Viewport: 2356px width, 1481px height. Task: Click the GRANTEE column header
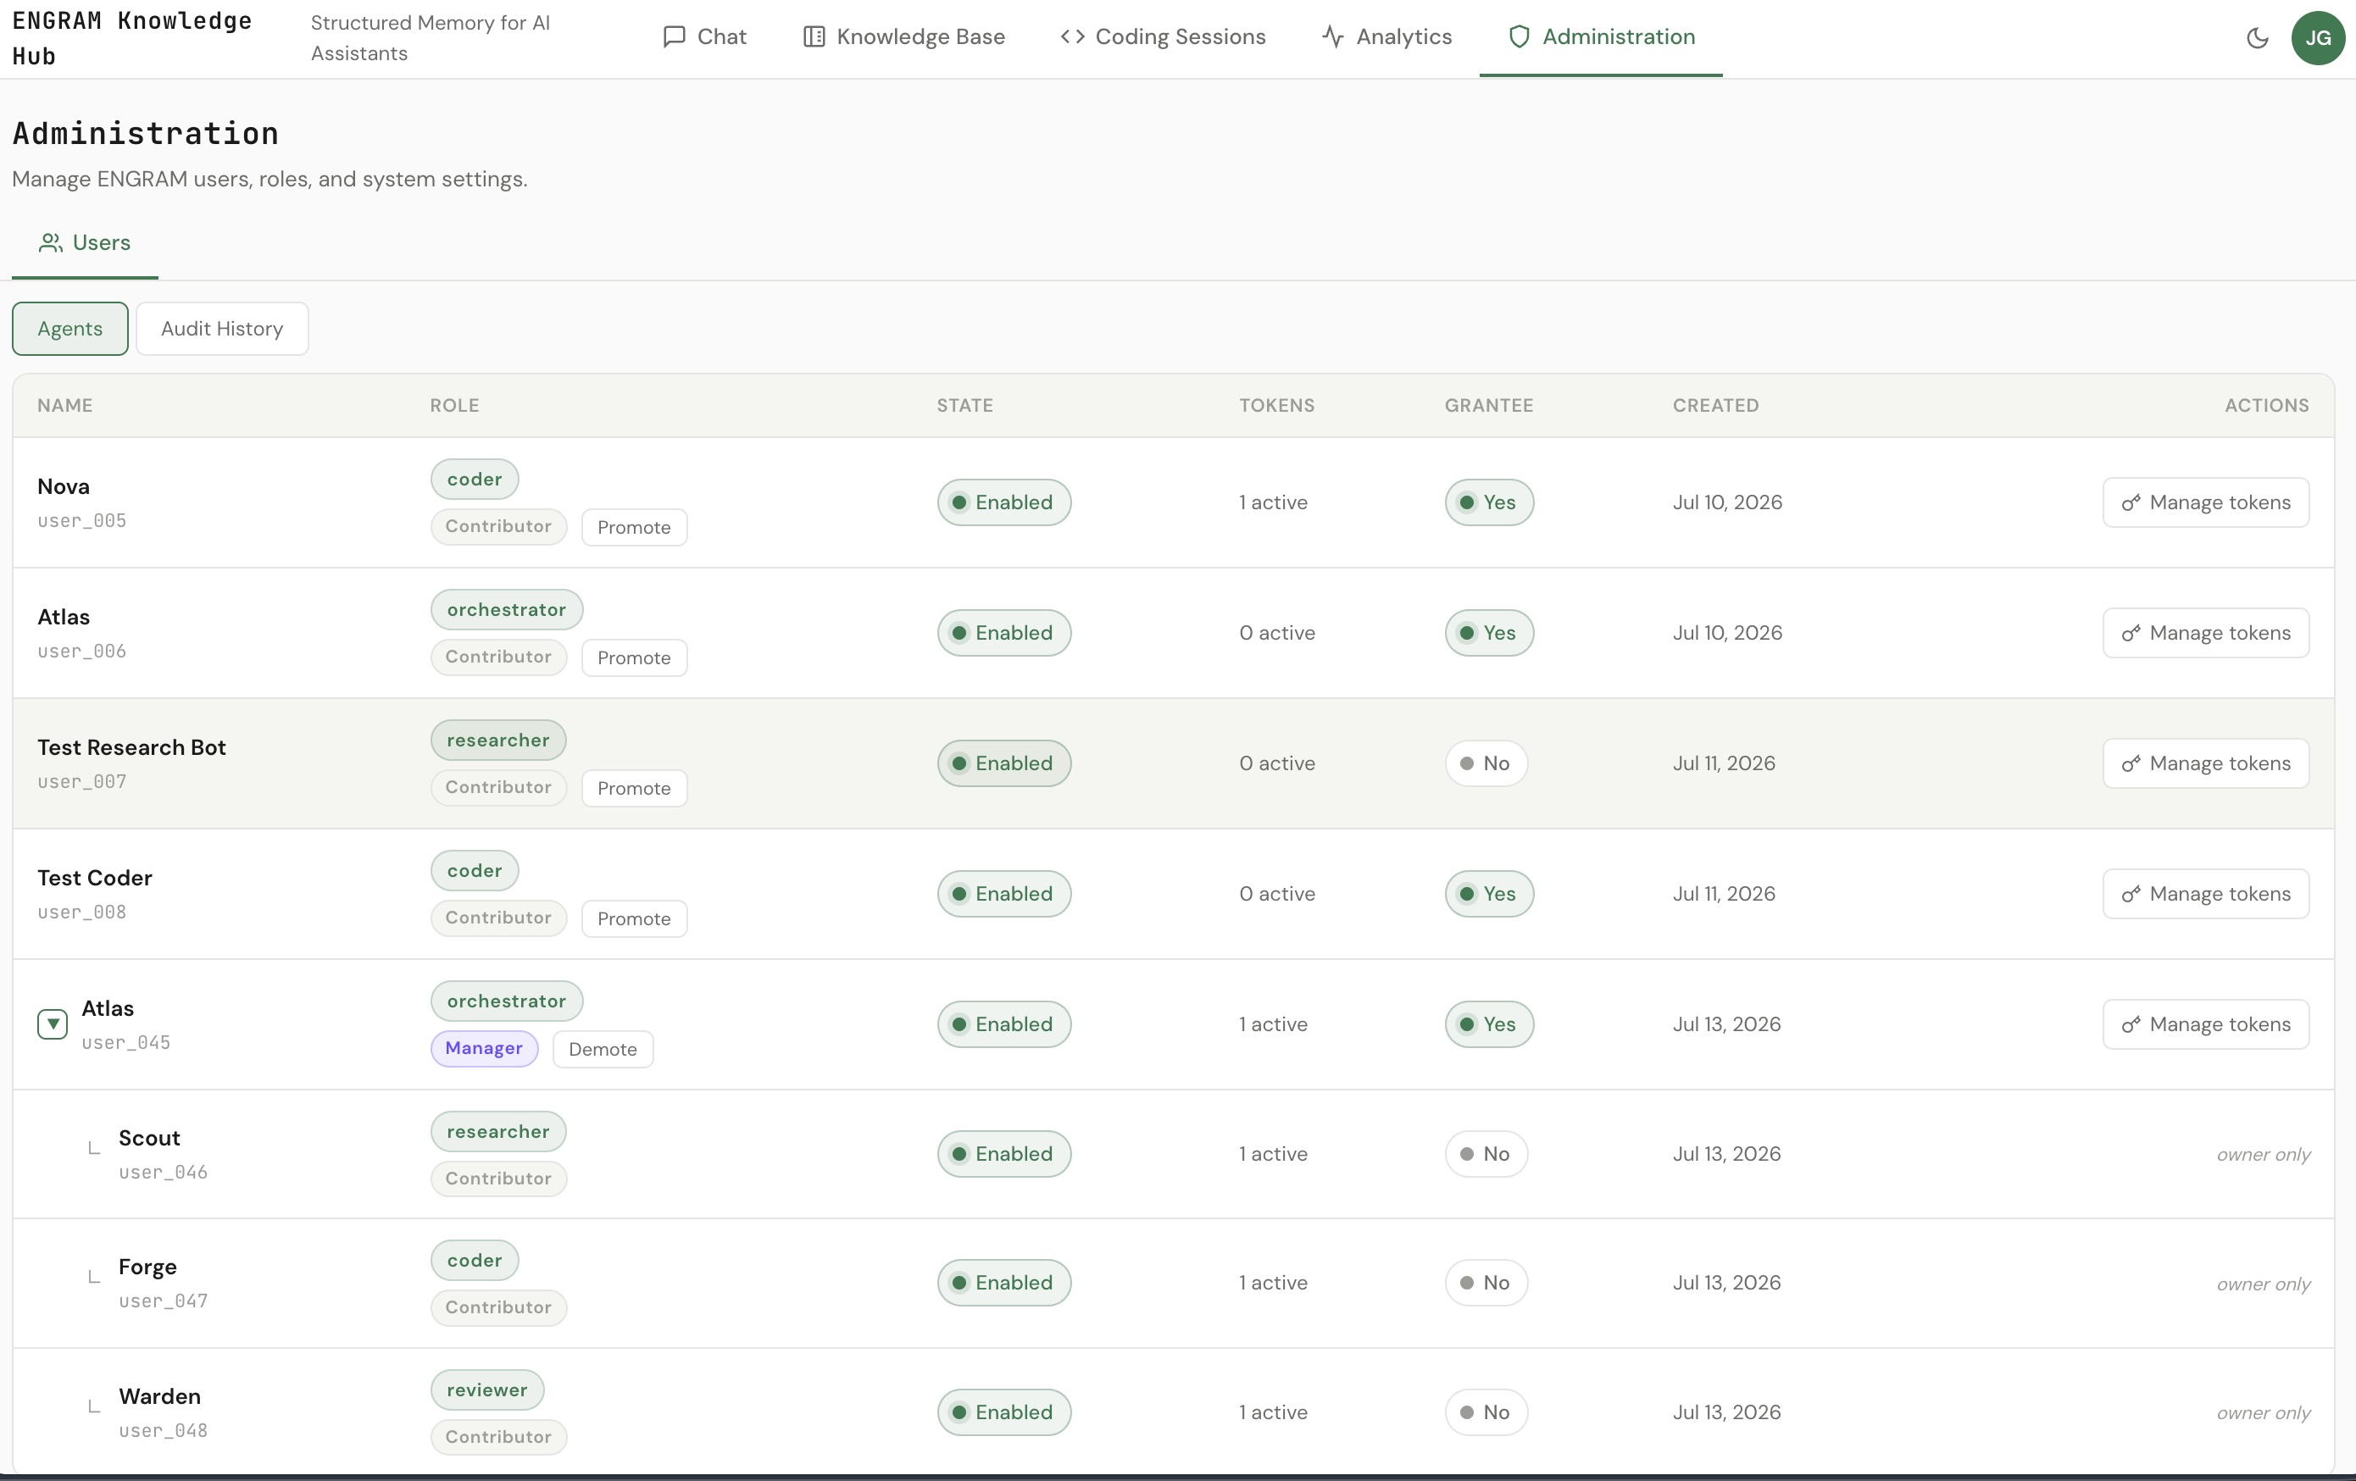pyautogui.click(x=1489, y=405)
